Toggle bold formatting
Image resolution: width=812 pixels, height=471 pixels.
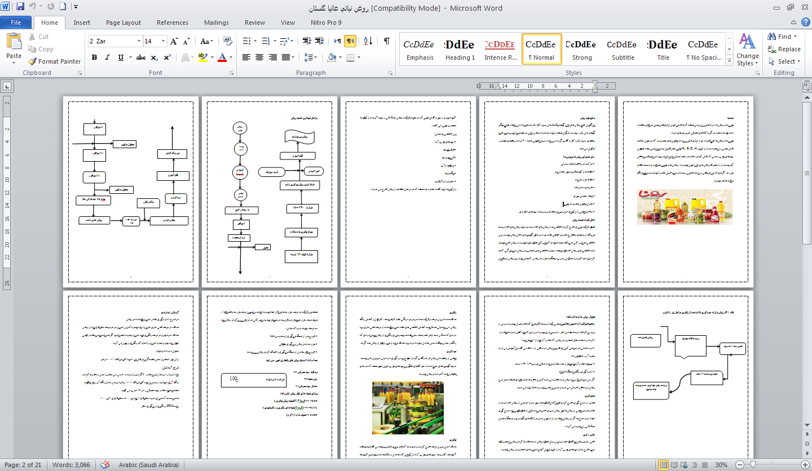[x=94, y=57]
